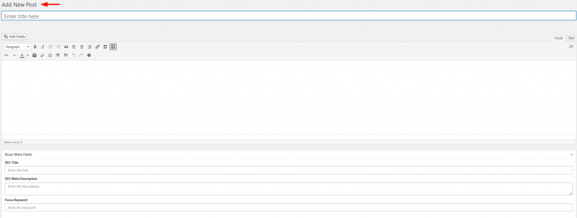Click the Add Media button

[14, 37]
